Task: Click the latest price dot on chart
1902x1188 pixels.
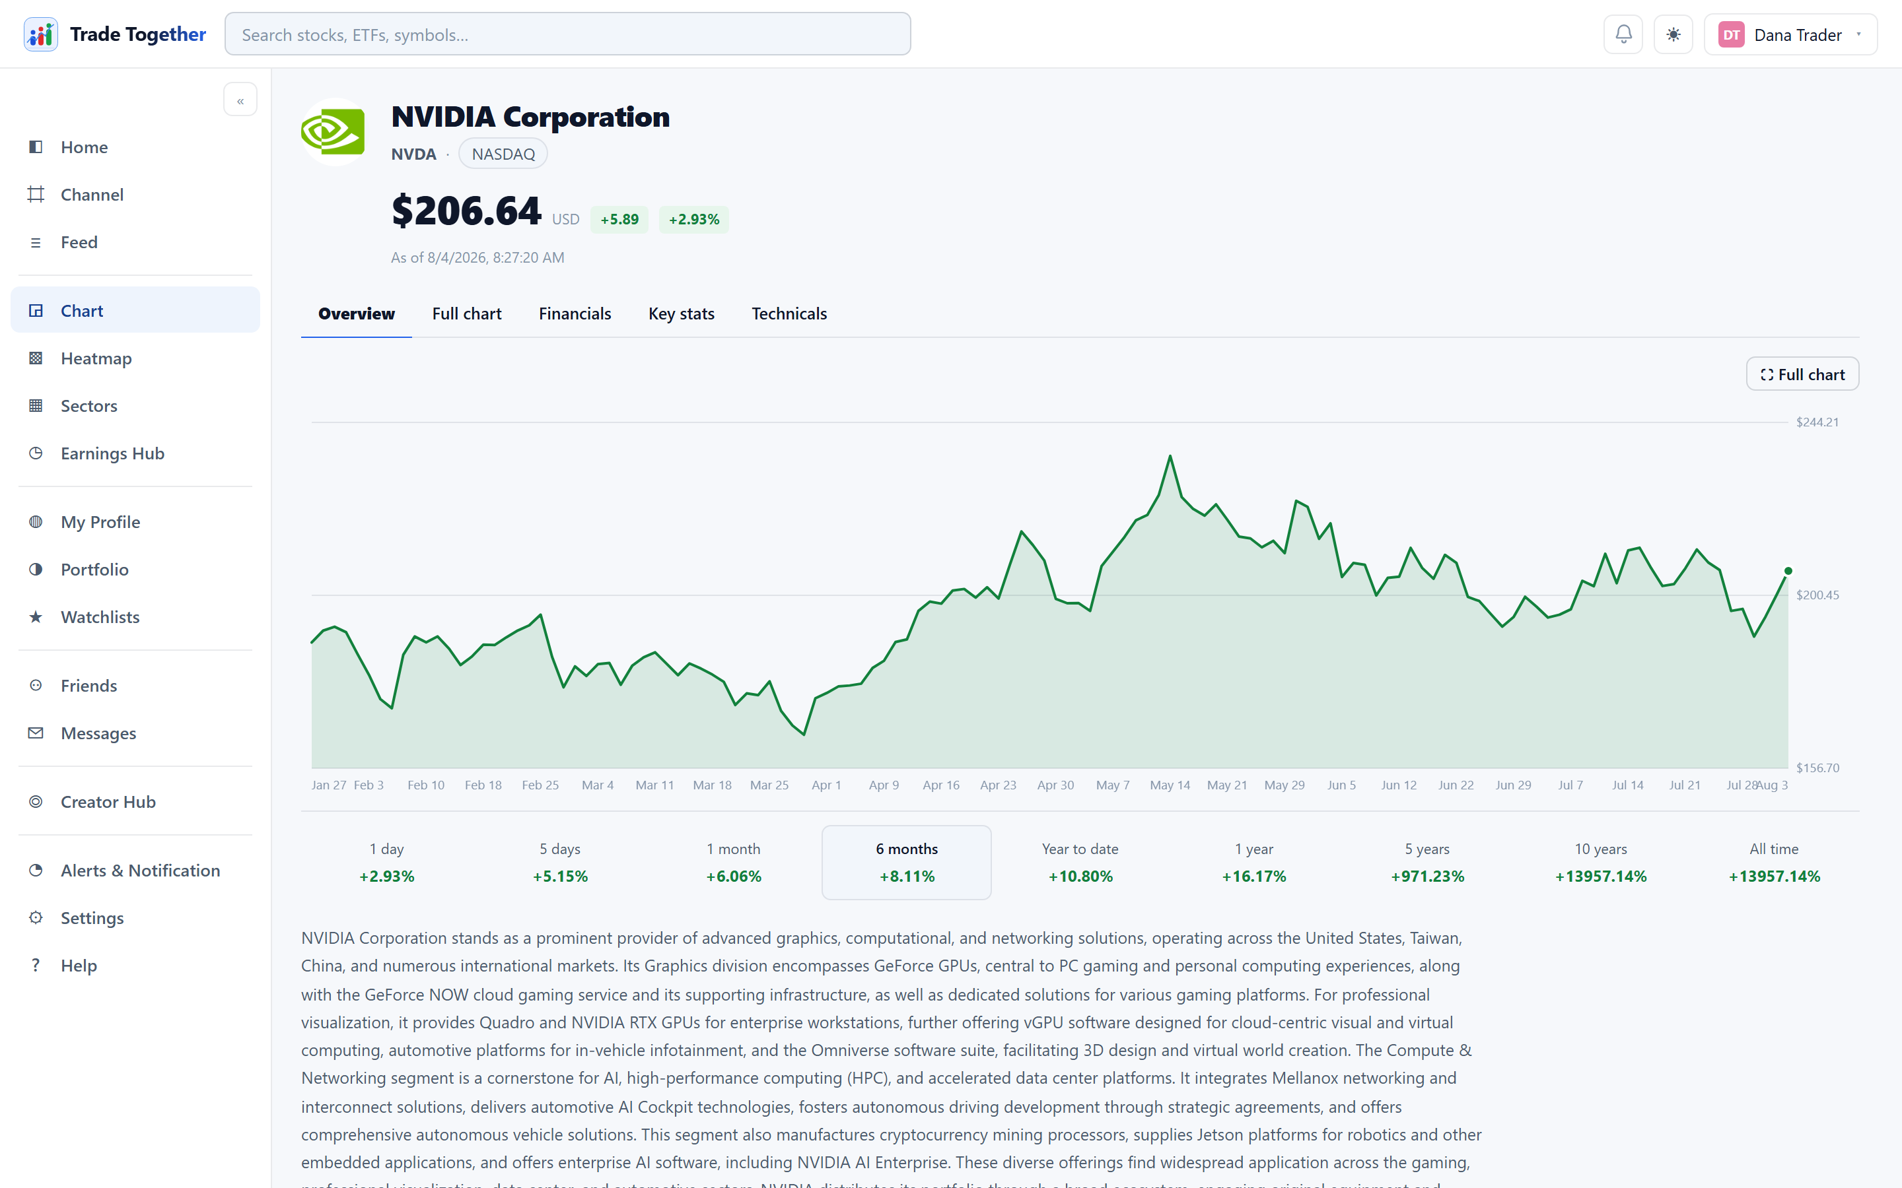Action: click(1788, 571)
